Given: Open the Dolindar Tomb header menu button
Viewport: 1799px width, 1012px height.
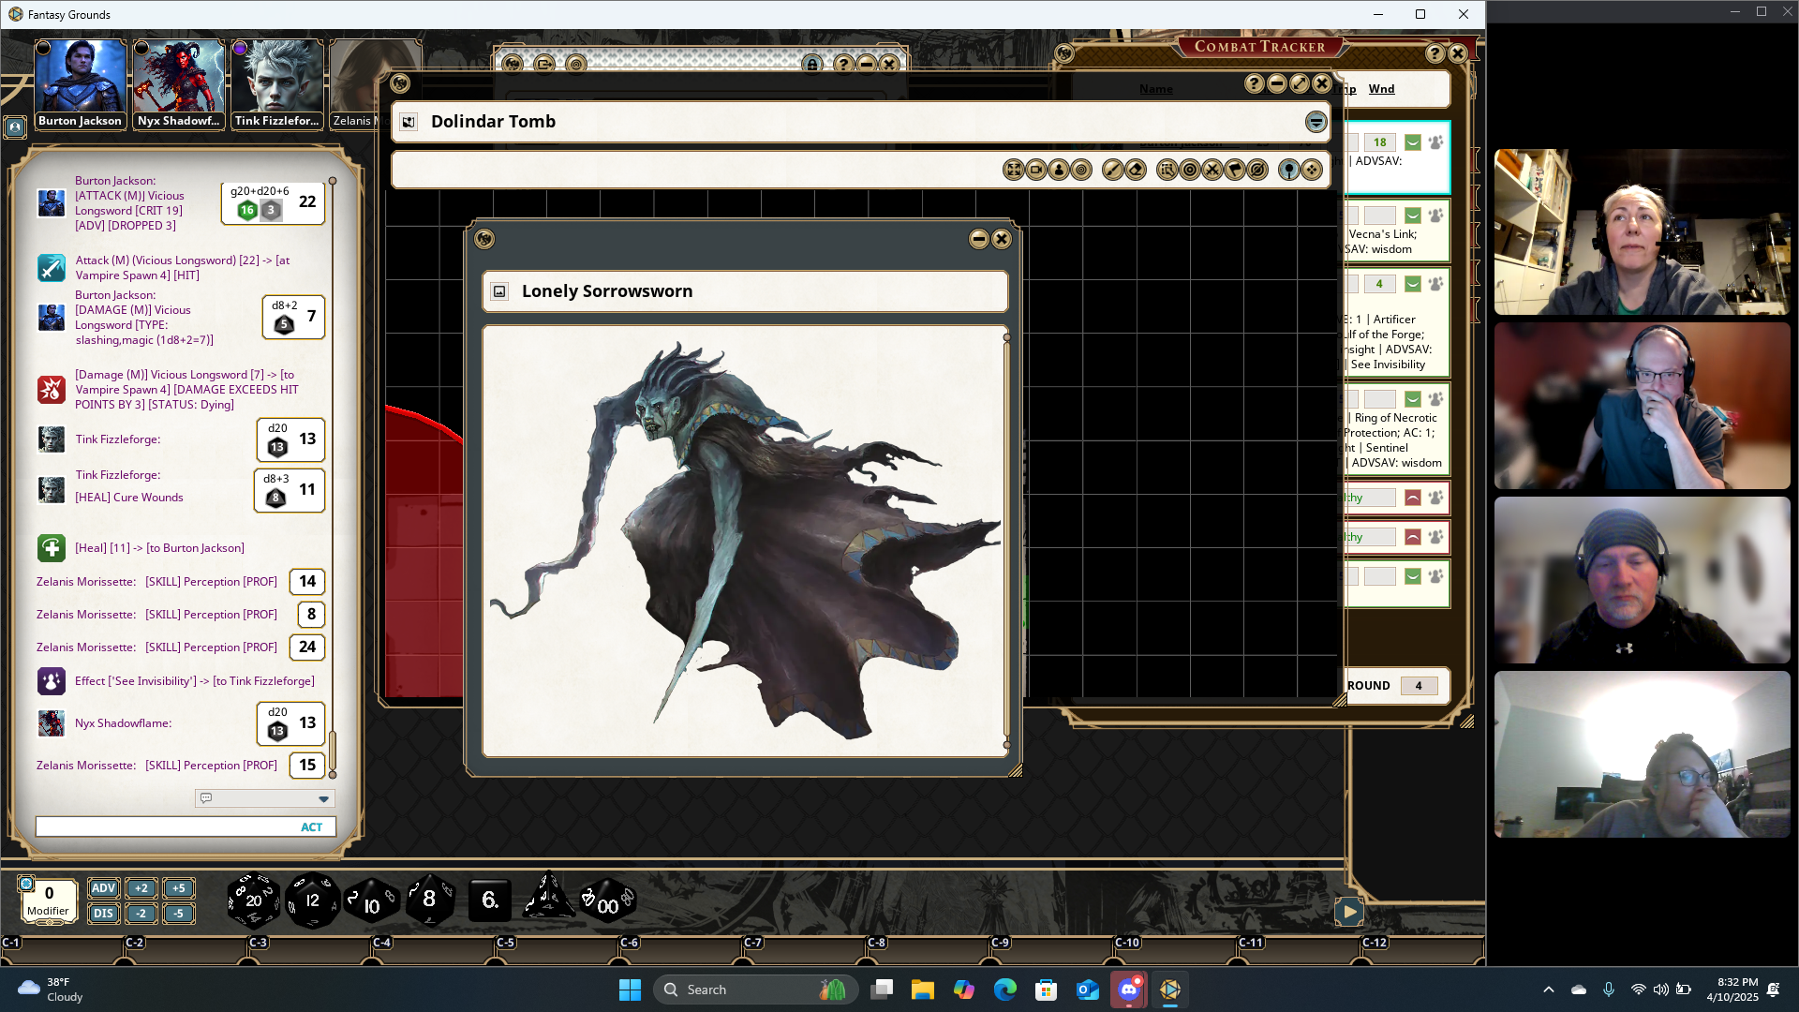Looking at the screenshot, I should point(1316,122).
